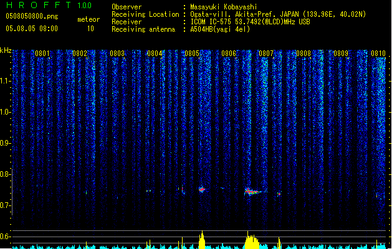392x249 pixels.
Task: Click the wide yellow power peak before 0807
Action: (252, 241)
